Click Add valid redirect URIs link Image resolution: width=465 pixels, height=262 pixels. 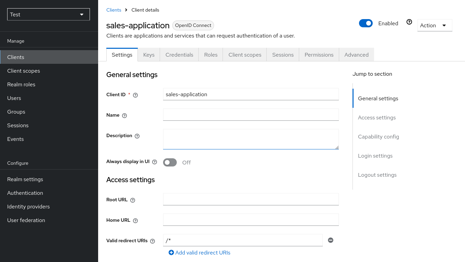200,253
